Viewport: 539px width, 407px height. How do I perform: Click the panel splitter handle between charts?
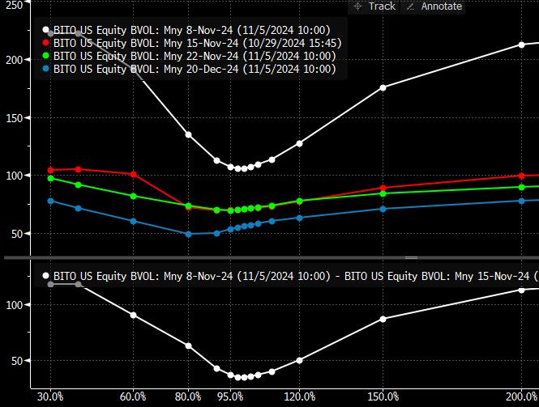click(411, 257)
